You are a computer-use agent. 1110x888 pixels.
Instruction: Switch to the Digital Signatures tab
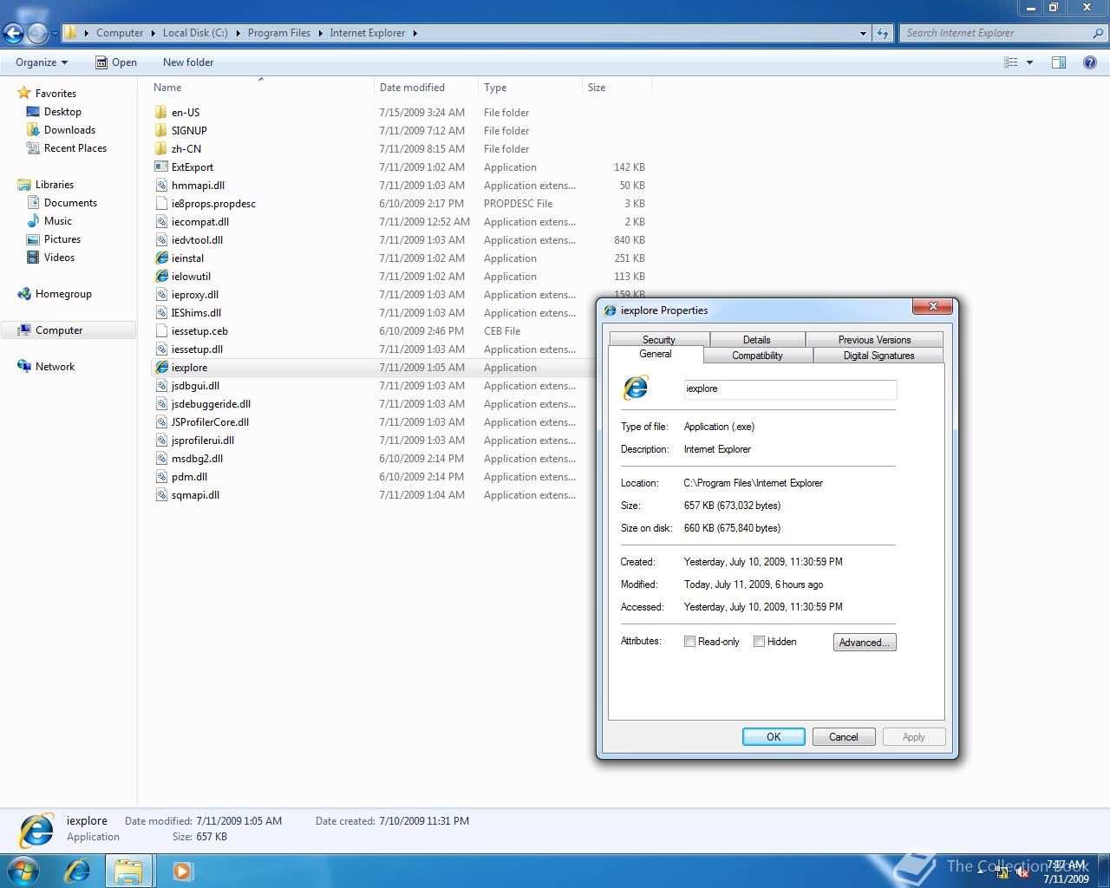[x=878, y=356]
